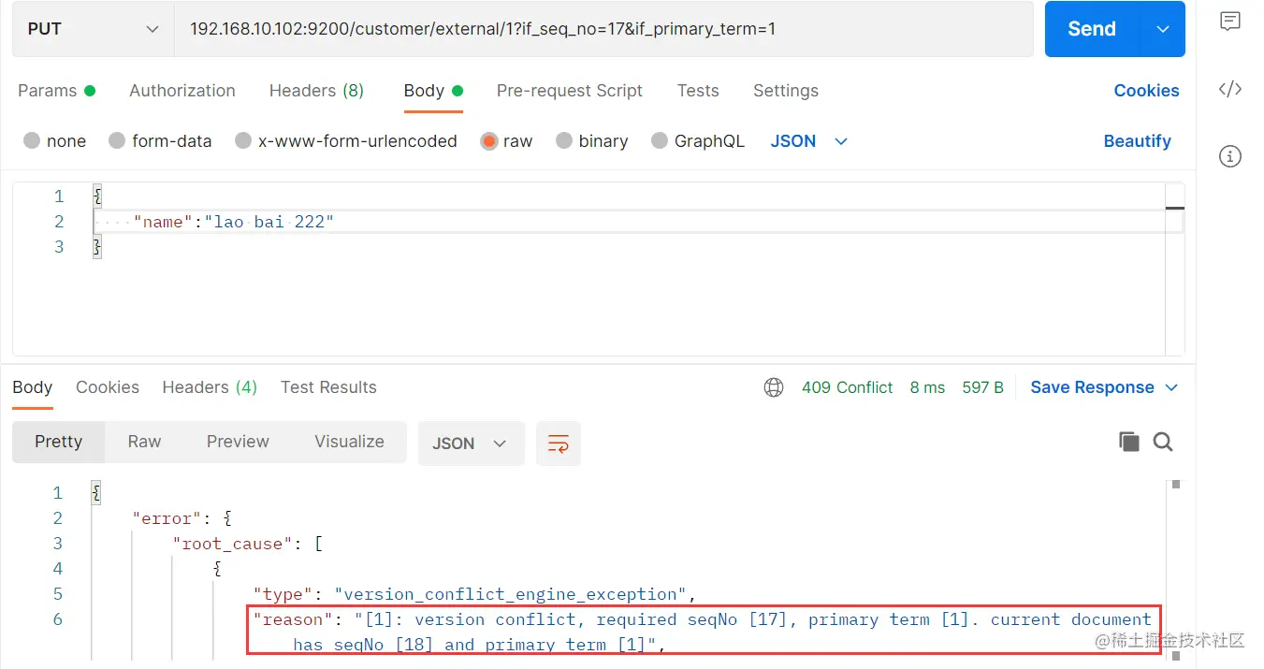Expand the Send button arrow options
The height and width of the screenshot is (669, 1264).
click(x=1163, y=29)
